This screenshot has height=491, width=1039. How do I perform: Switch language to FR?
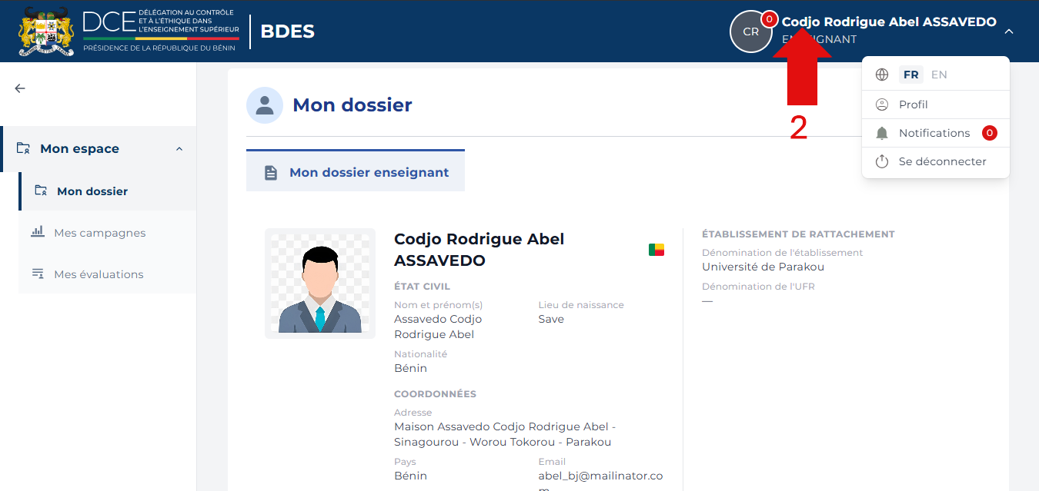click(911, 75)
